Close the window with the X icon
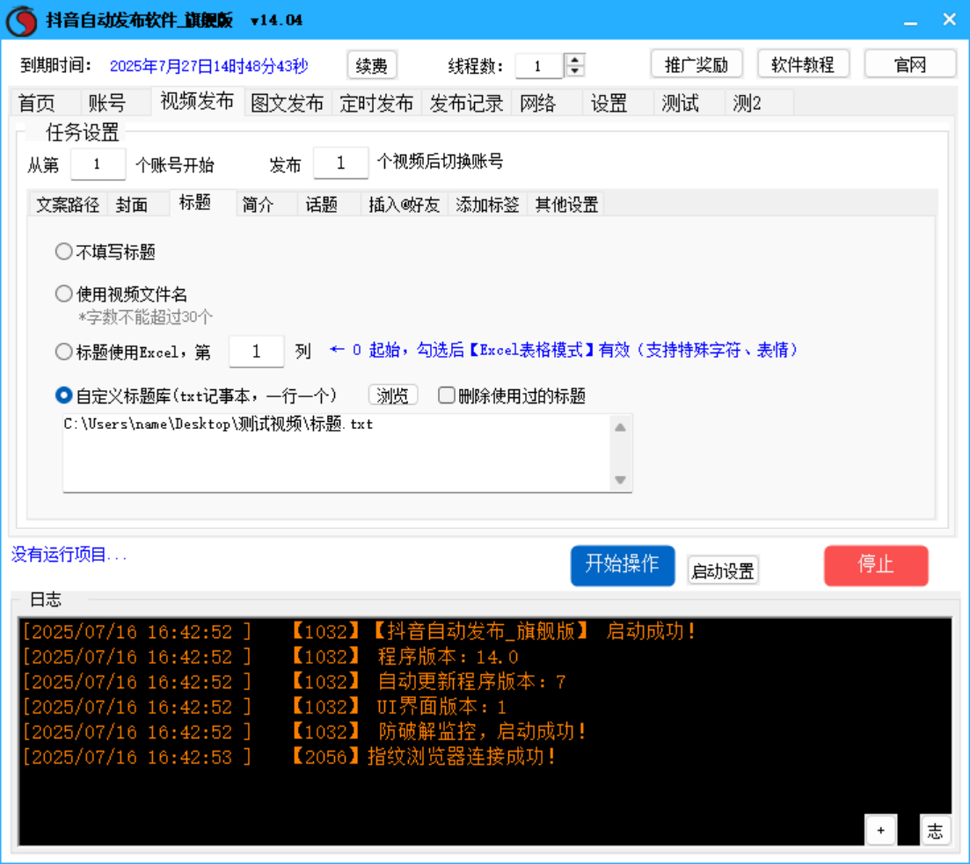Screen dimensions: 970x864 tap(950, 20)
